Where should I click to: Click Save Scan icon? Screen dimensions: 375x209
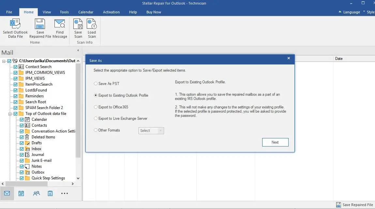[x=78, y=24]
